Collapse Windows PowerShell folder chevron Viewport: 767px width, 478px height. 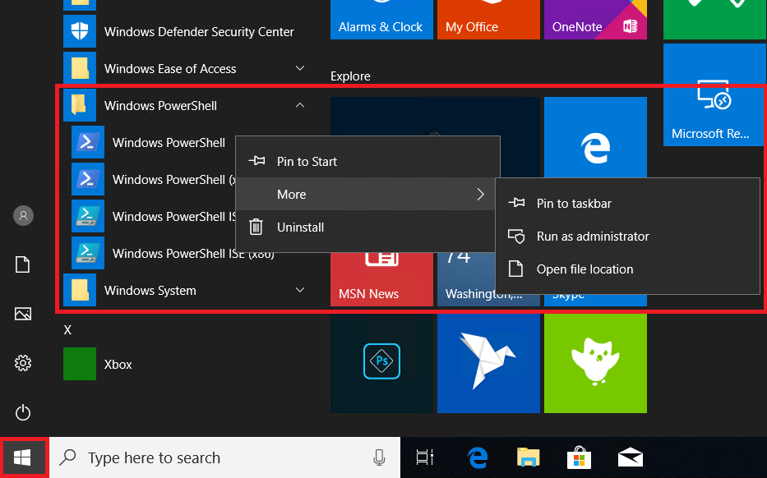click(300, 105)
